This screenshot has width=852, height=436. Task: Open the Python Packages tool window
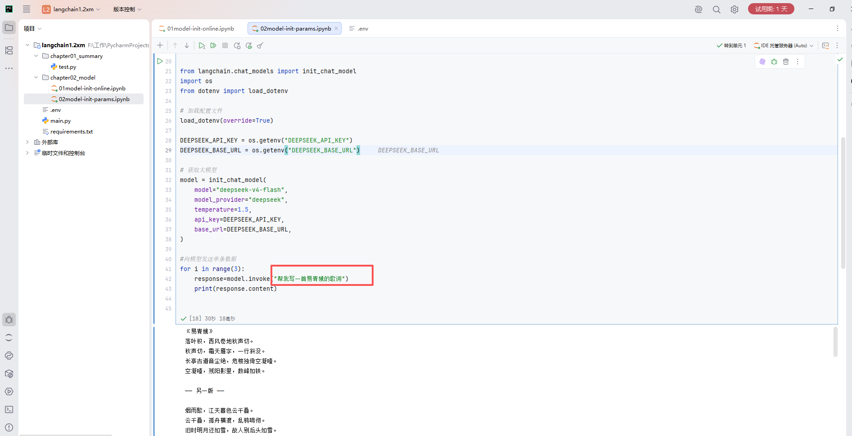9,374
